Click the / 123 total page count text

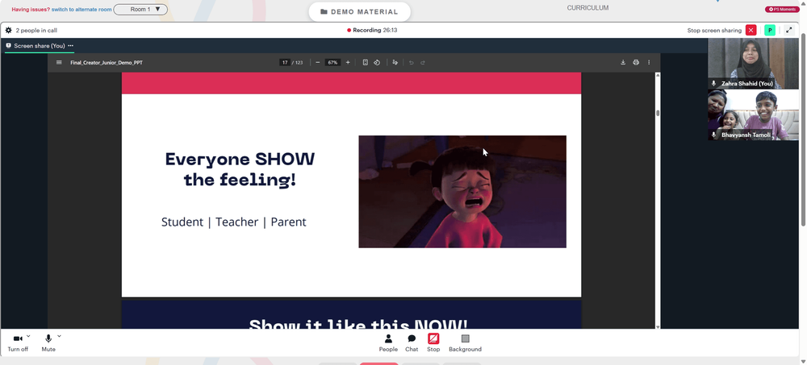point(298,63)
